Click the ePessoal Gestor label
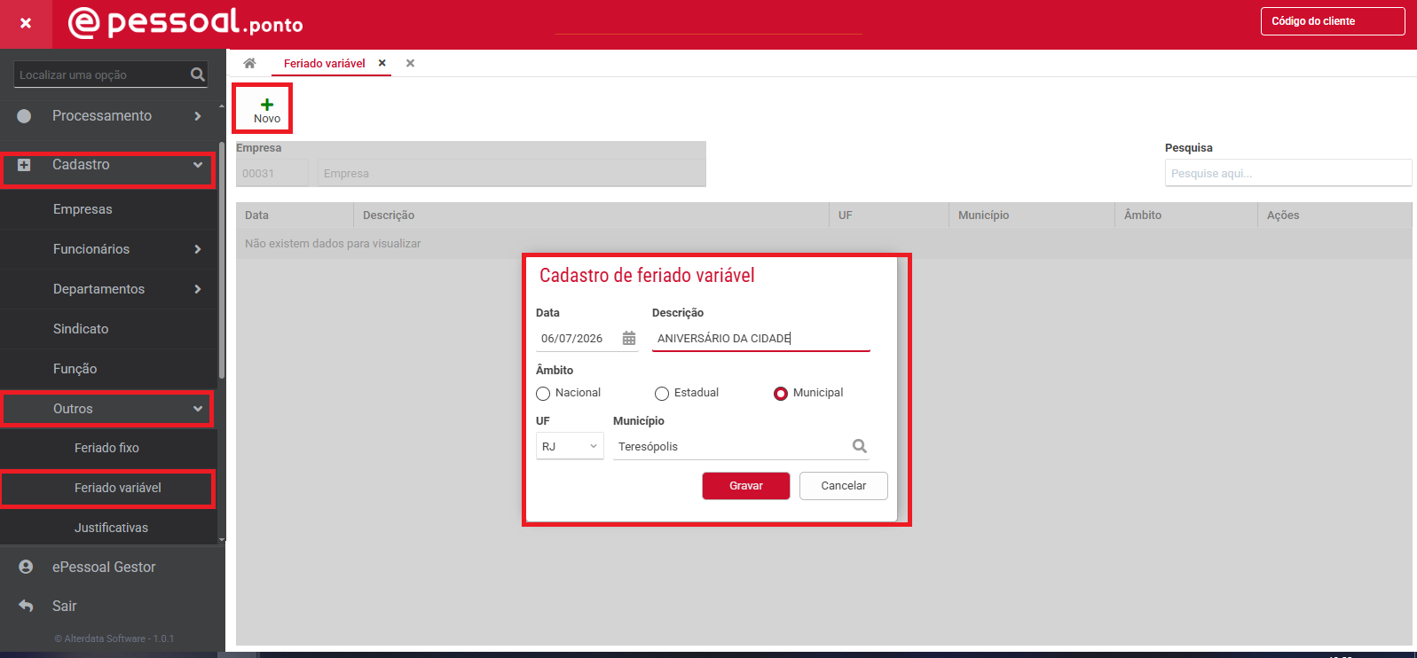Viewport: 1417px width, 658px height. [104, 567]
